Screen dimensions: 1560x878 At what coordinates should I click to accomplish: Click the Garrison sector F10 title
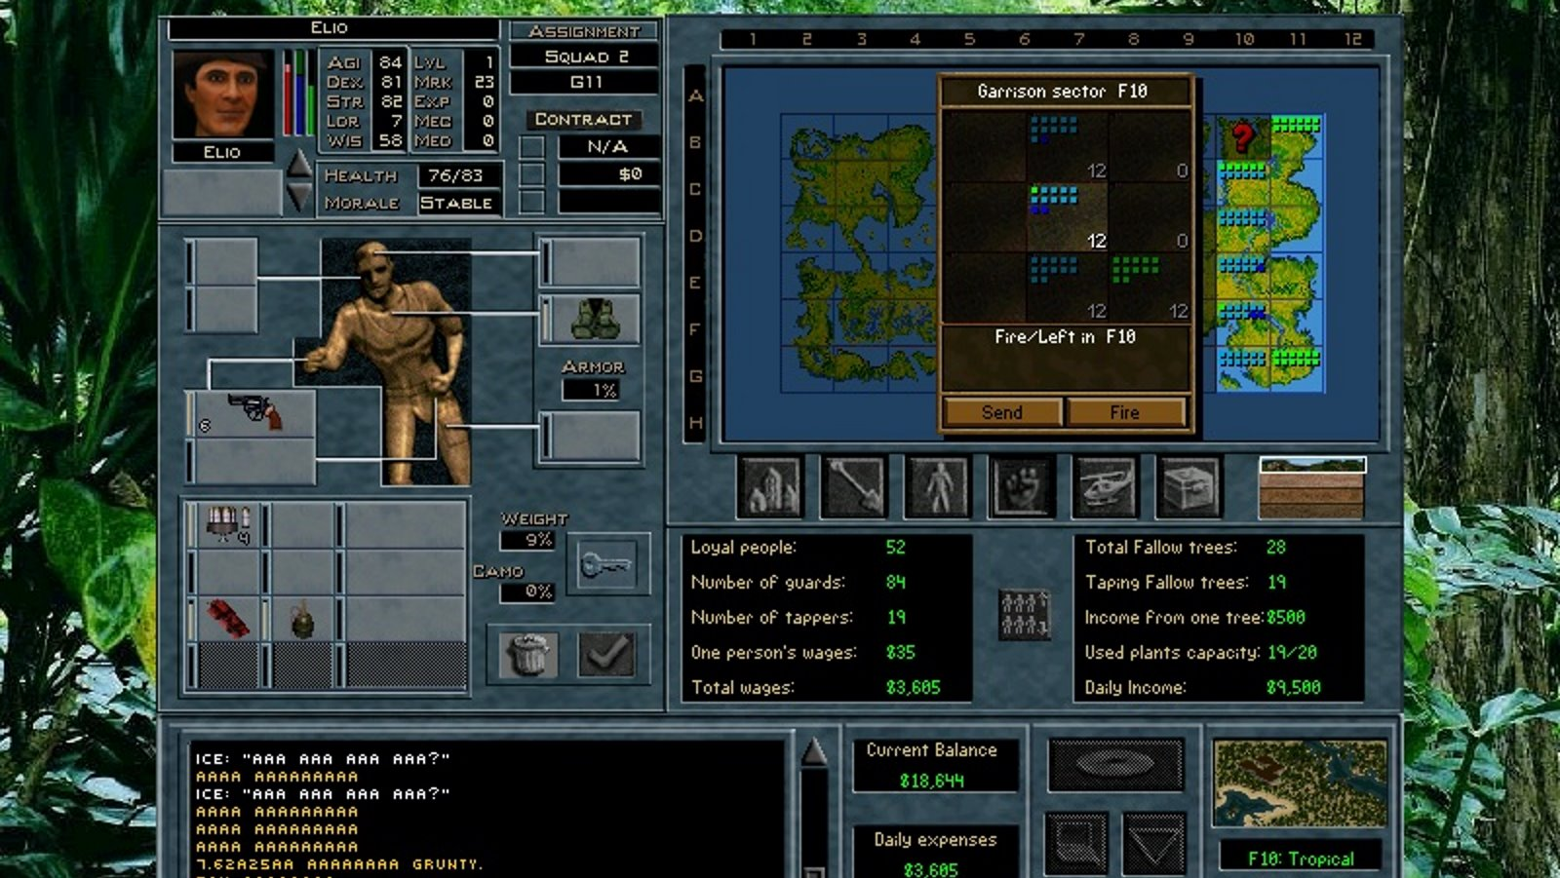pyautogui.click(x=1063, y=92)
